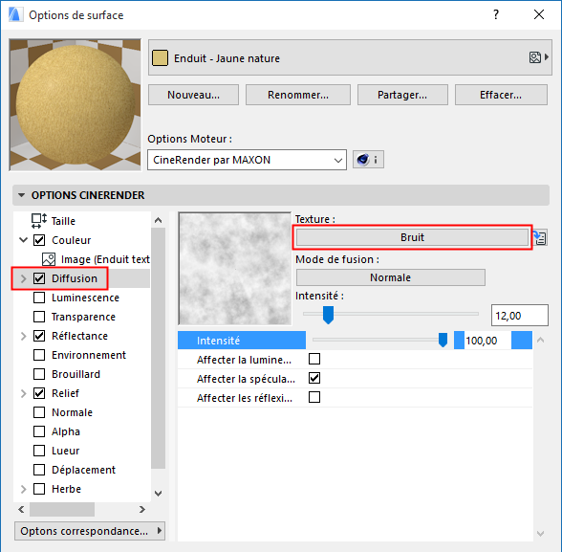Viewport: 562px width, 552px height.
Task: Close the Options de surface dialog
Action: [539, 14]
